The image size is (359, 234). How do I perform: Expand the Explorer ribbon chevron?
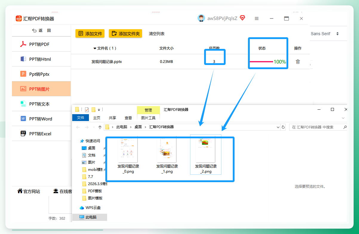coord(343,118)
